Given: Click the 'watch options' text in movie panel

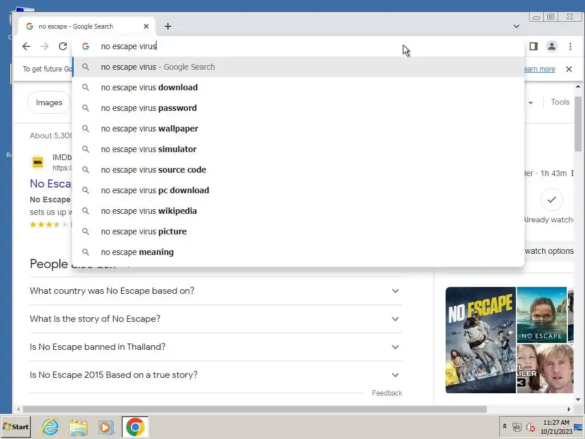Looking at the screenshot, I should (x=549, y=251).
